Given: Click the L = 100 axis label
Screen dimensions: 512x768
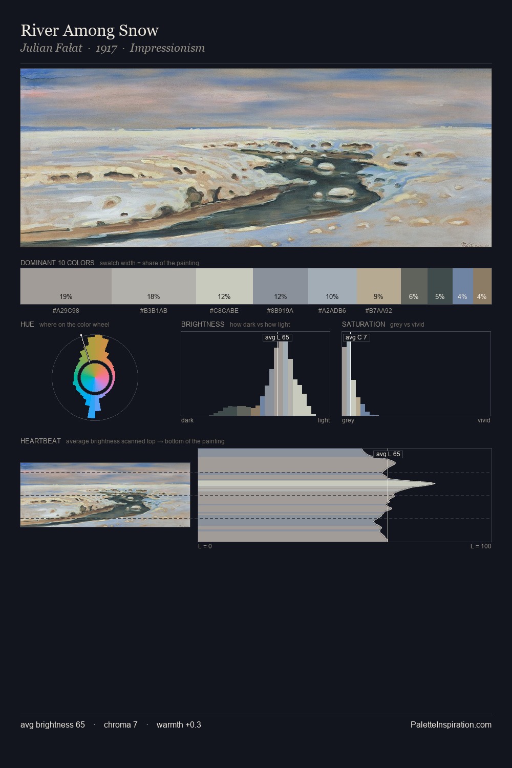Looking at the screenshot, I should (x=481, y=546).
